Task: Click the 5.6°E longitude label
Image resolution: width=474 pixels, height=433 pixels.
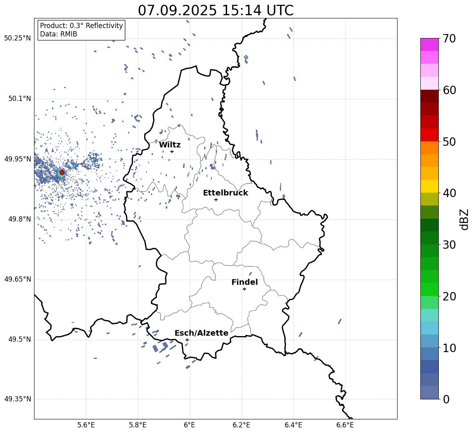Action: coord(86,425)
